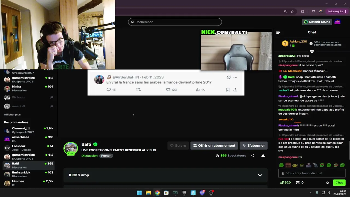Open Fortnite icon in taskbar
Screen dimensions: 350x197
(x=193, y=193)
